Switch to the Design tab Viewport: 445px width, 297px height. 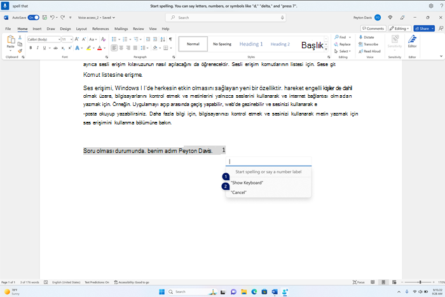tap(65, 29)
